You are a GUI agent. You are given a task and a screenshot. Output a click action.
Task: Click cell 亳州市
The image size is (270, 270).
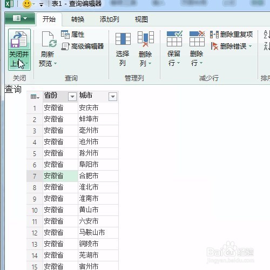98,131
